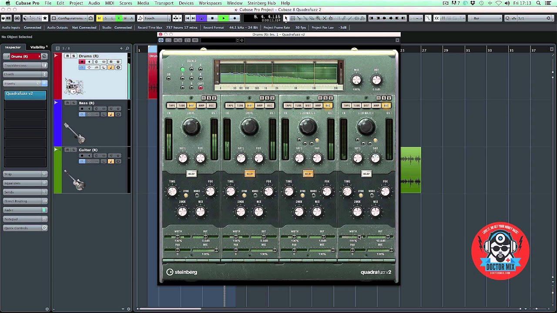Click the first band Delay button

[x=191, y=174]
